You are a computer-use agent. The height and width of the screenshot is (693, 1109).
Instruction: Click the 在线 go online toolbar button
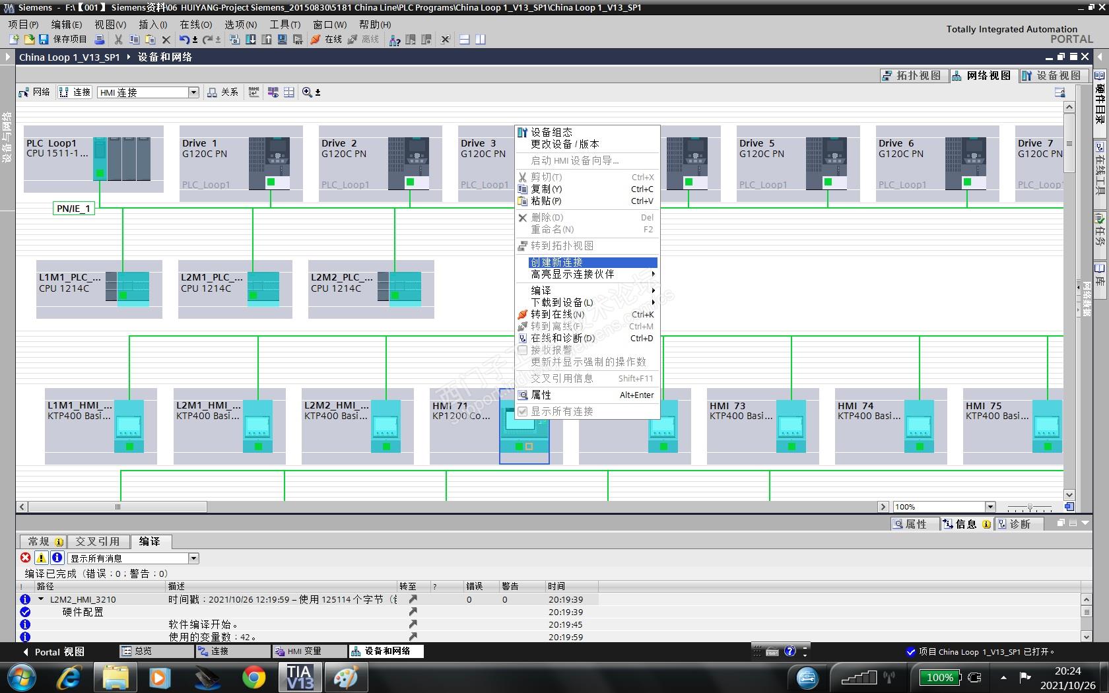[327, 40]
